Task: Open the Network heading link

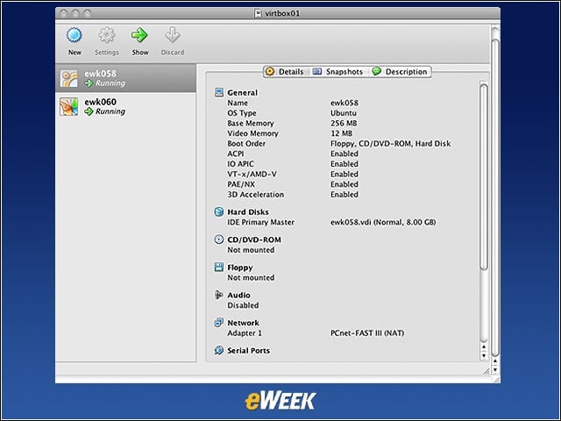Action: 244,323
